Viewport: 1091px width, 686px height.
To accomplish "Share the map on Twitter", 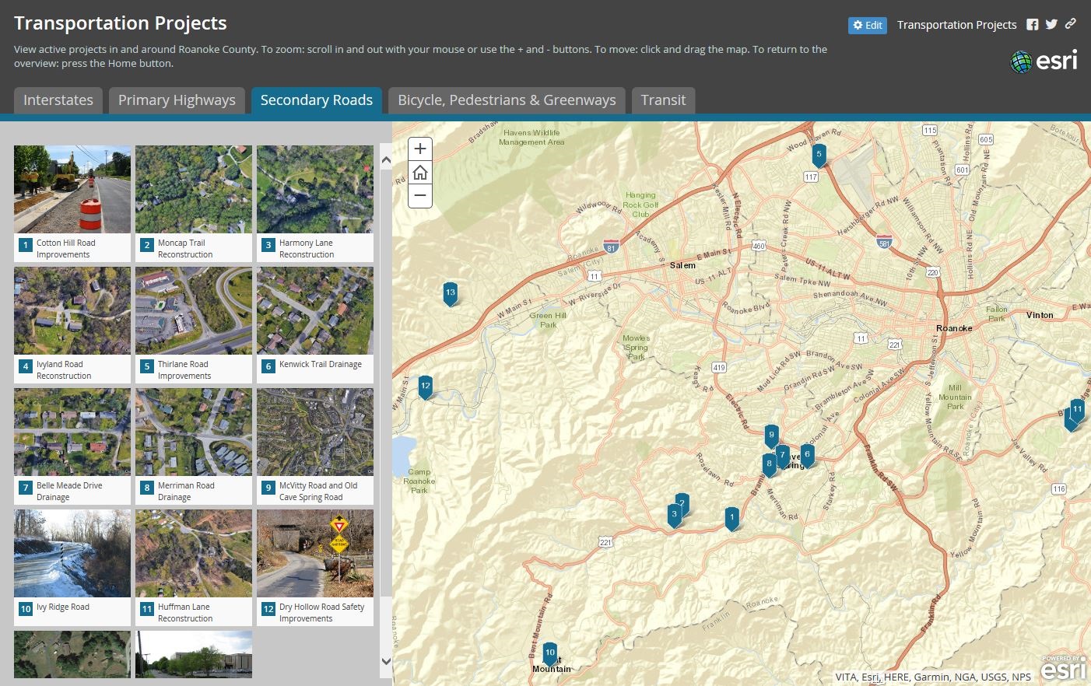I will 1051,24.
